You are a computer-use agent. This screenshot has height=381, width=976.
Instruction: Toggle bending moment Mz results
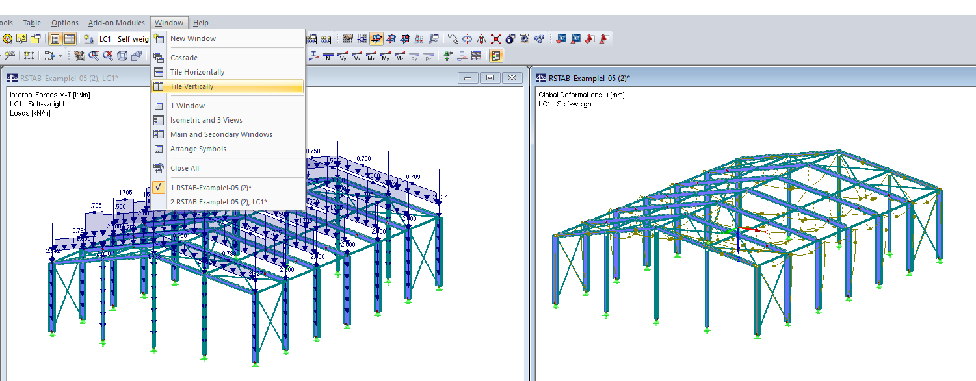coord(399,56)
